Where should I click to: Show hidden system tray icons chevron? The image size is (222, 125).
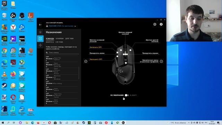point(189,123)
